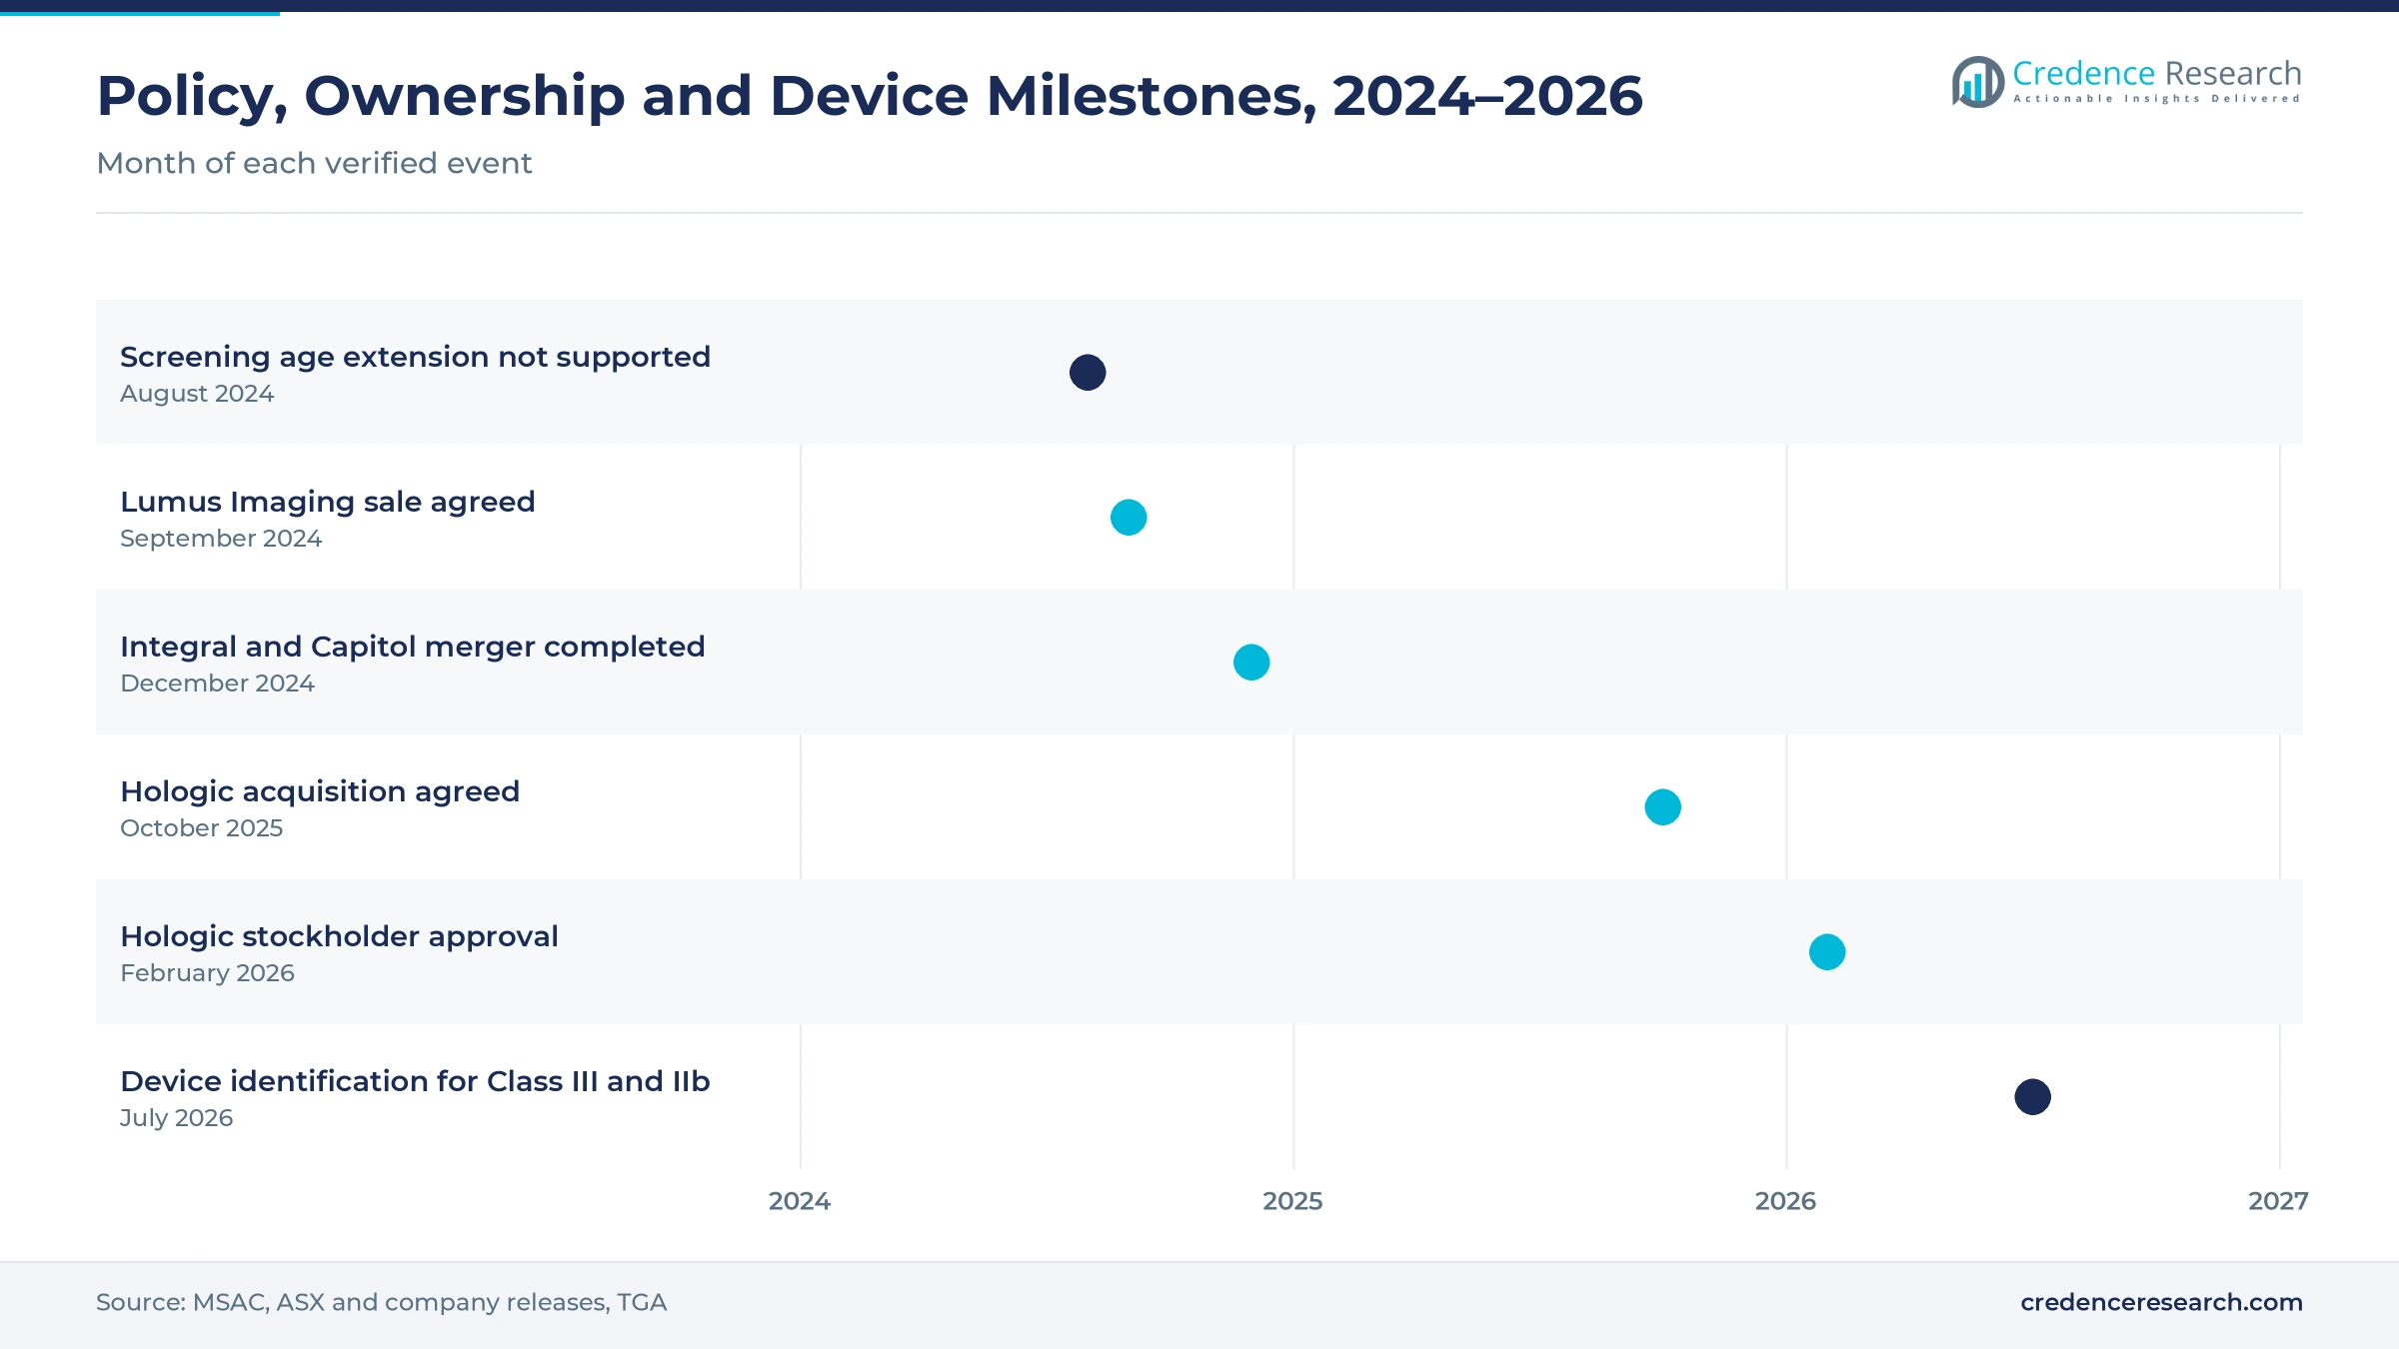Click the 'August 2024' date text
This screenshot has height=1349, width=2399.
click(x=197, y=394)
